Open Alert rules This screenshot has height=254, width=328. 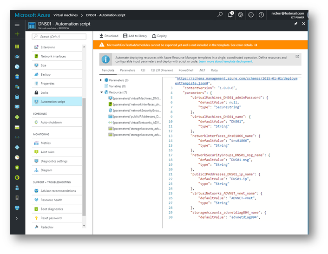coord(57,152)
